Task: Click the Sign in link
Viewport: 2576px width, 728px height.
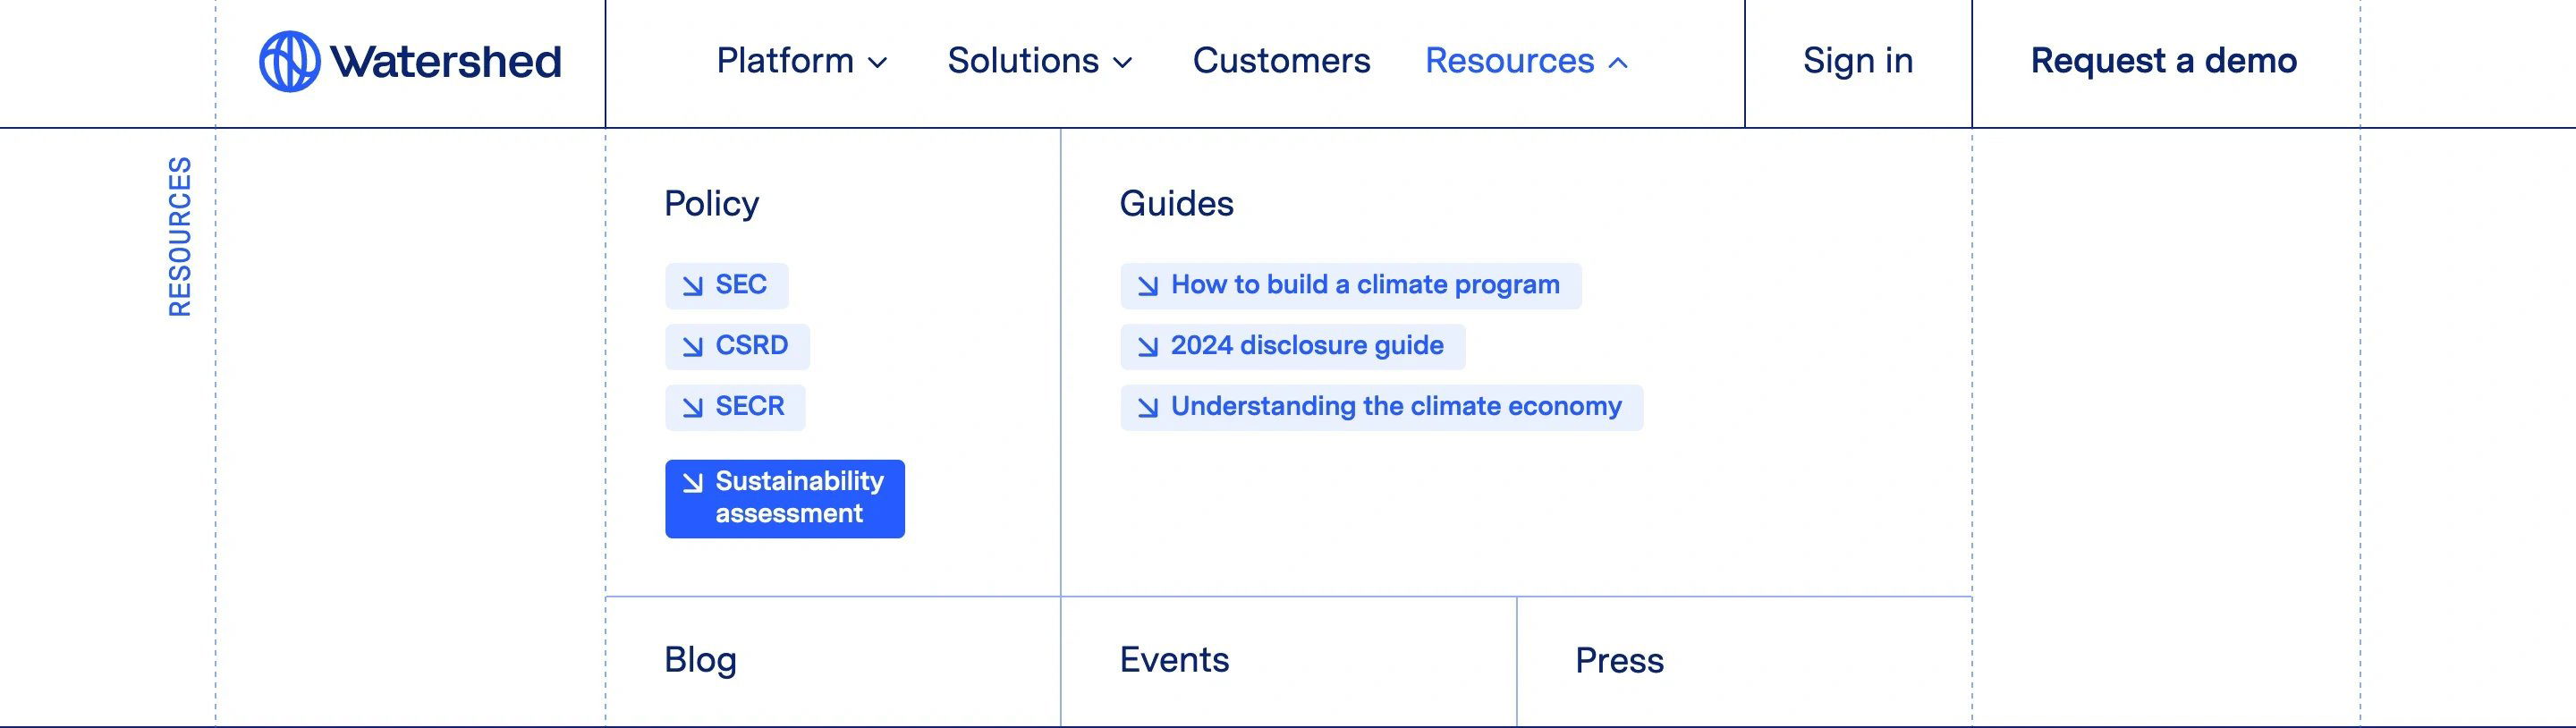Action: coord(1858,61)
